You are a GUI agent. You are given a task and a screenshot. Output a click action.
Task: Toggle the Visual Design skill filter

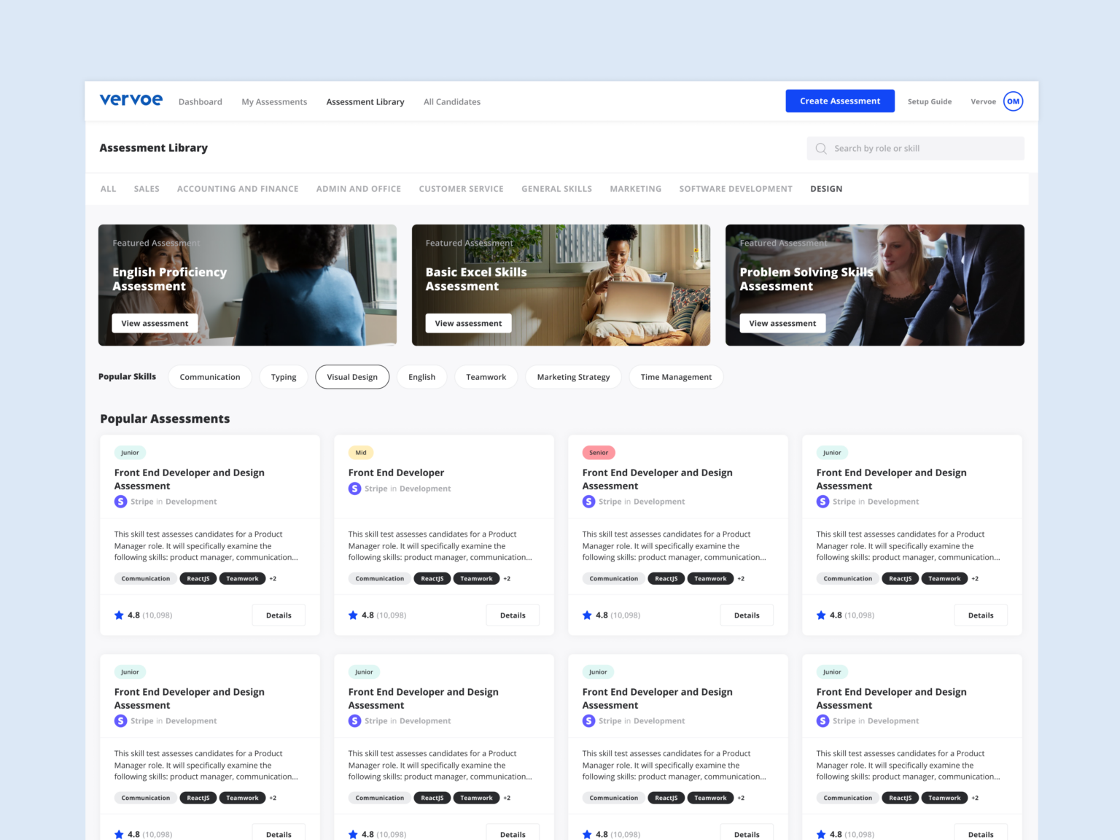[352, 377]
